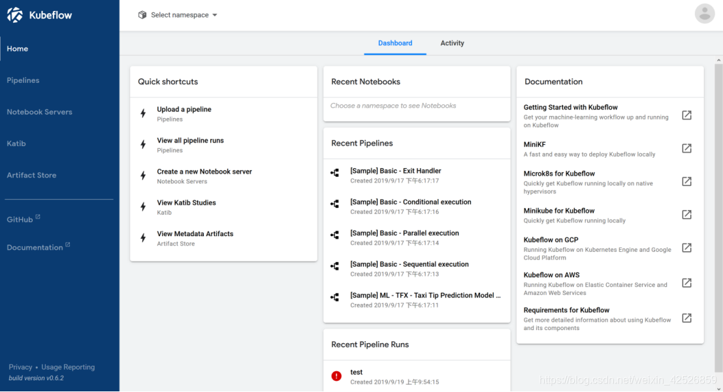Click pipeline icon for TFX Taxi Tip Prediction
Screen dimensions: 723x392
(335, 297)
